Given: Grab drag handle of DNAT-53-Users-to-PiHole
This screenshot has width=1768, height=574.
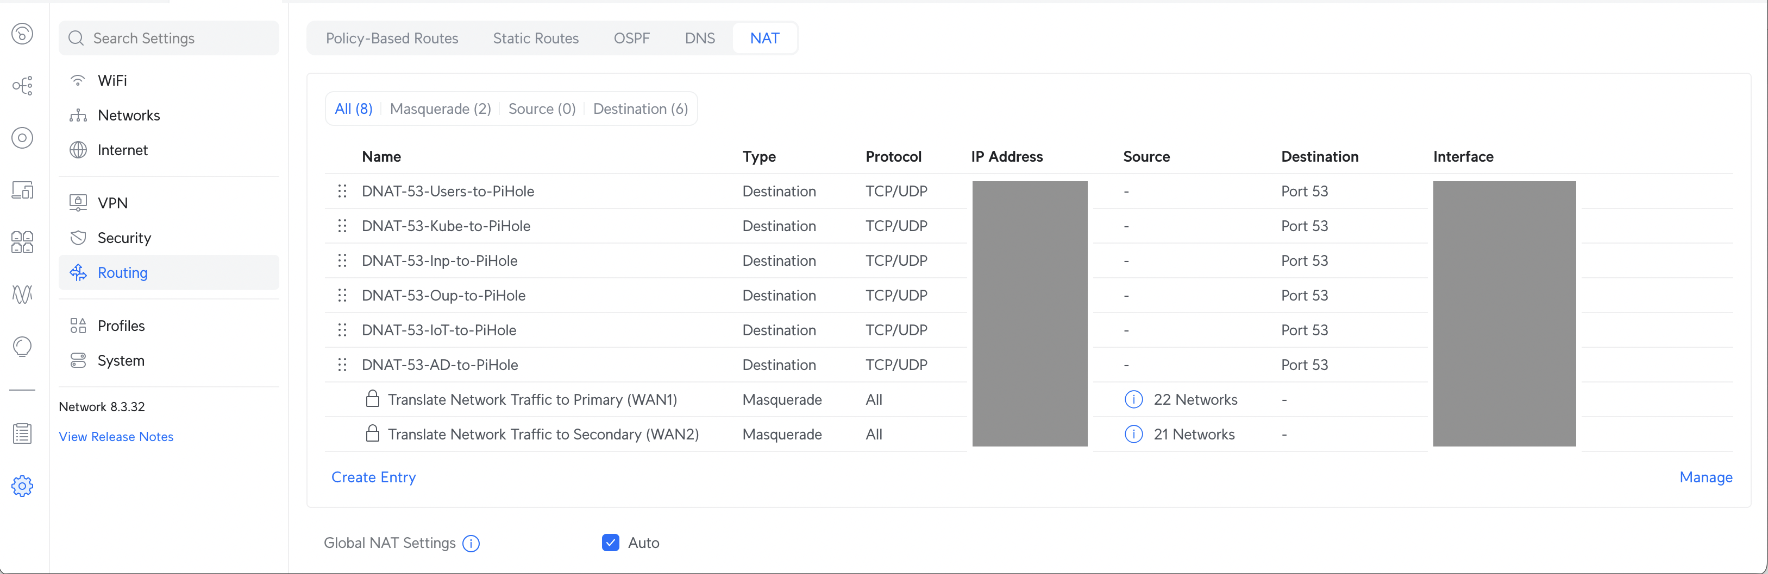Looking at the screenshot, I should [342, 191].
